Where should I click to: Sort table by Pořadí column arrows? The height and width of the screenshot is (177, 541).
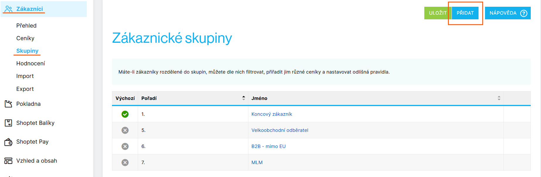click(243, 98)
